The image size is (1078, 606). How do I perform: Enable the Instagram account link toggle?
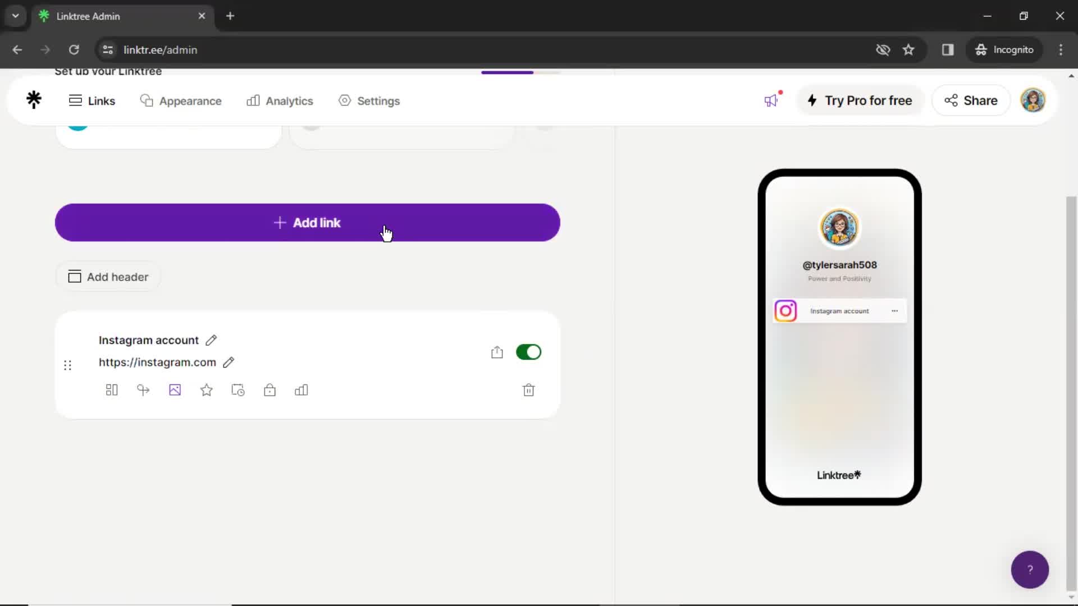(529, 352)
